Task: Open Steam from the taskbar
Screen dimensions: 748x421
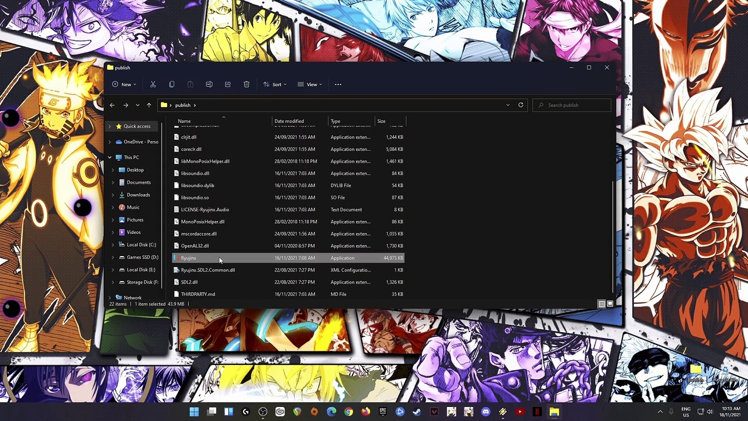Action: pyautogui.click(x=417, y=412)
